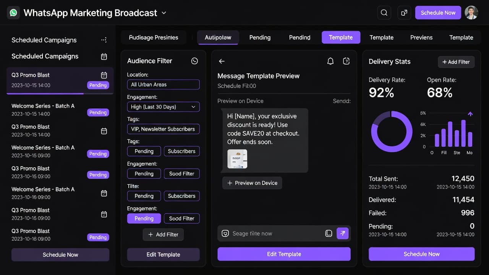The image size is (489, 275).
Task: Select the first Pending tab
Action: pos(260,37)
